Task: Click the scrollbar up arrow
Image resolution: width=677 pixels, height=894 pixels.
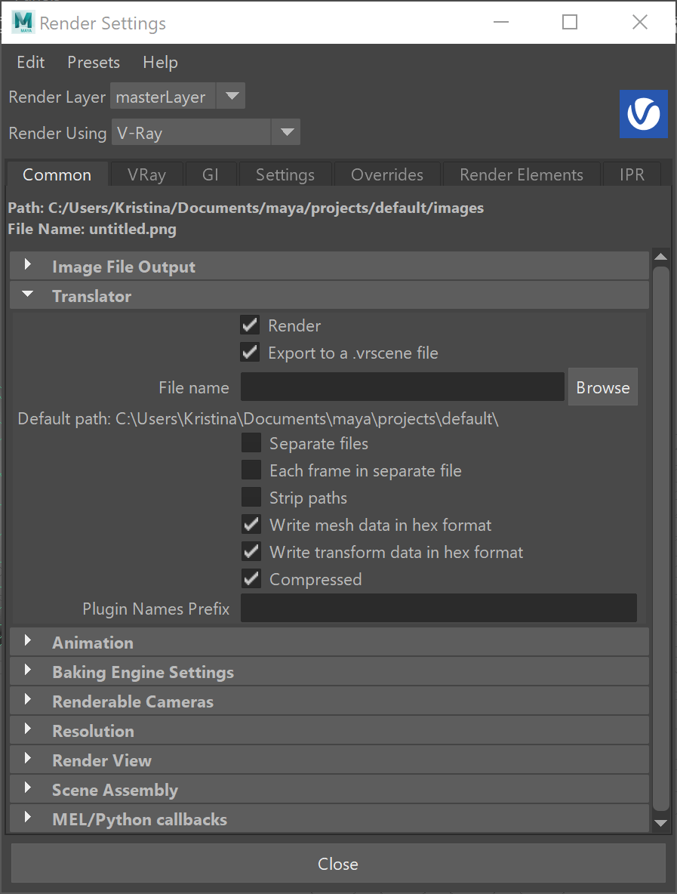Action: click(x=660, y=257)
